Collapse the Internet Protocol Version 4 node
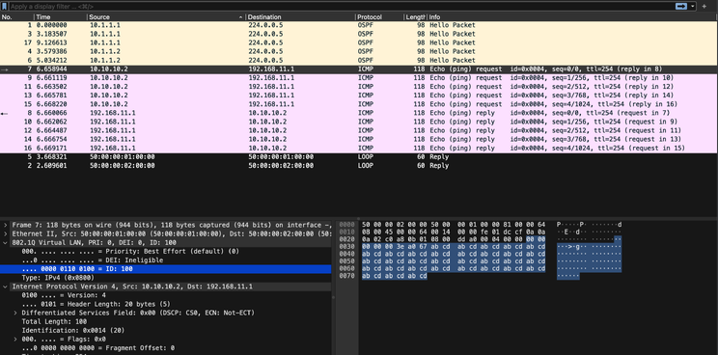This screenshot has height=355, width=718. click(x=5, y=287)
